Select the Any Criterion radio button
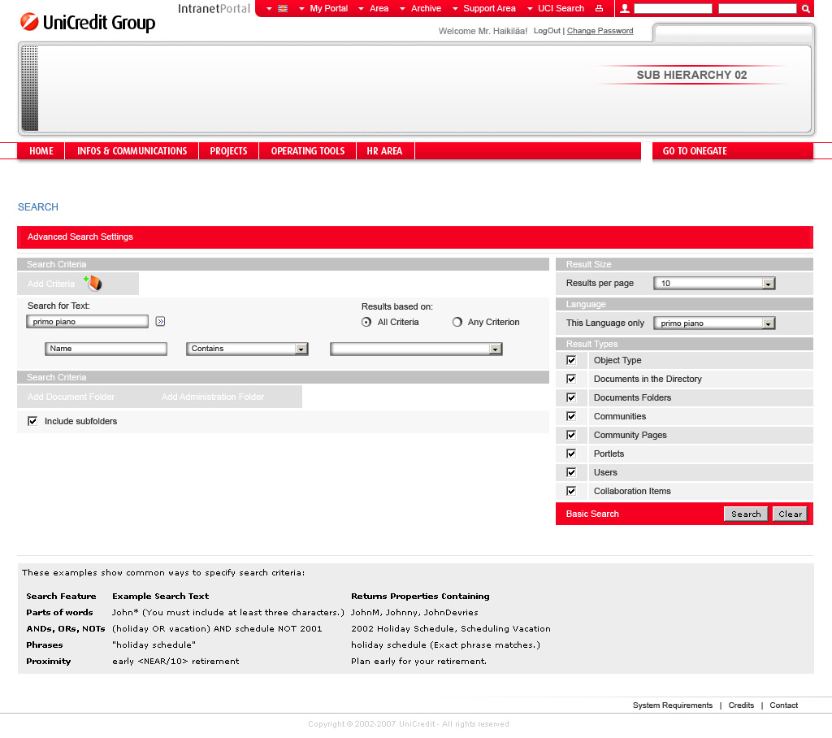Image resolution: width=832 pixels, height=738 pixels. tap(457, 322)
